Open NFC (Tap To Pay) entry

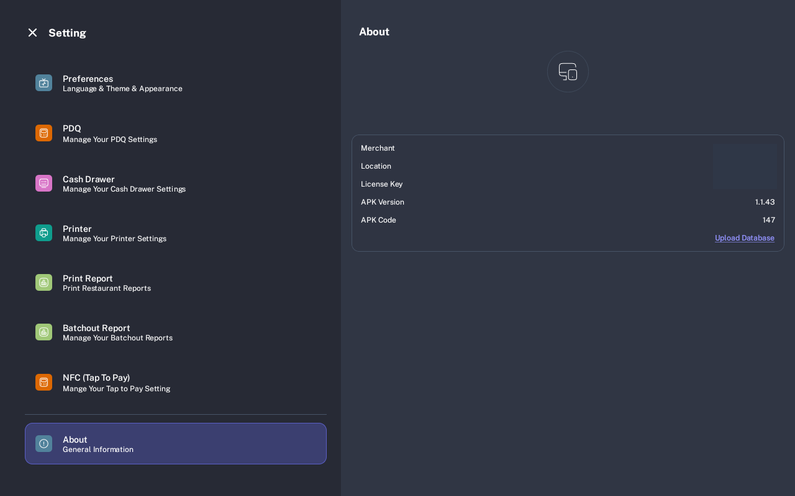[176, 382]
